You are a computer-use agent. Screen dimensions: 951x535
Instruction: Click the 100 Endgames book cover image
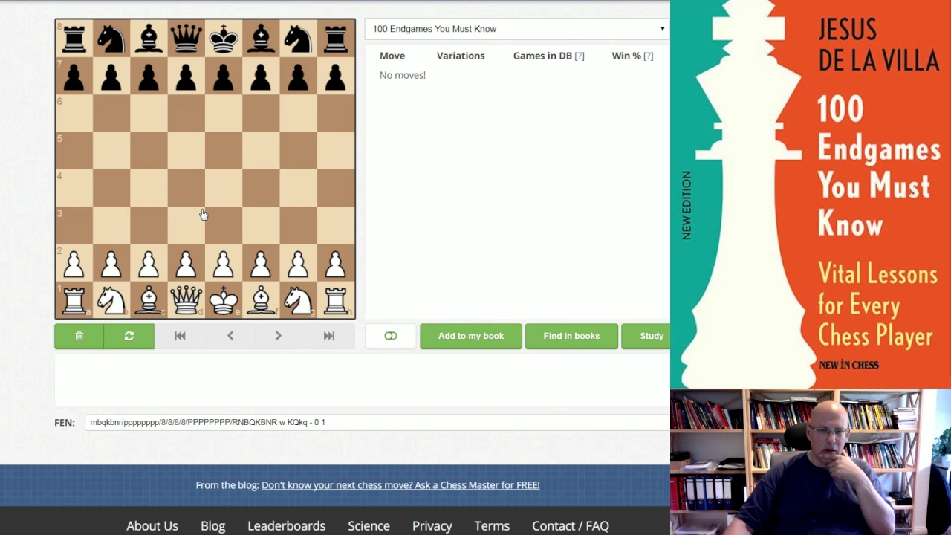tap(811, 194)
